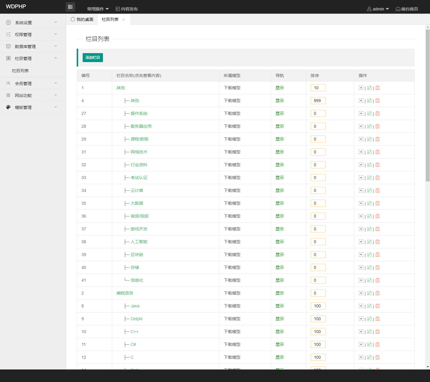Click the database icon beside 数据库管理
This screenshot has height=382, width=430.
tap(8, 46)
